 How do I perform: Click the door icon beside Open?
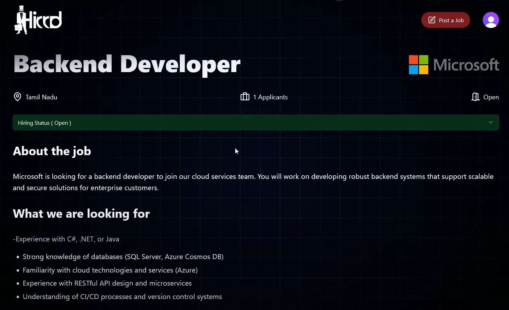tap(475, 97)
